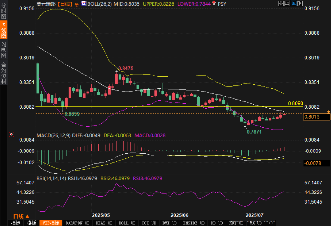Click the red up arrow beside PSY
The width and height of the screenshot is (331, 226).
pyautogui.click(x=214, y=3)
